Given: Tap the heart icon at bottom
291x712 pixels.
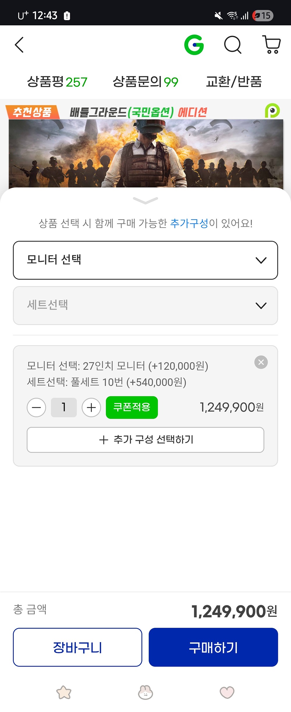Looking at the screenshot, I should pyautogui.click(x=227, y=692).
